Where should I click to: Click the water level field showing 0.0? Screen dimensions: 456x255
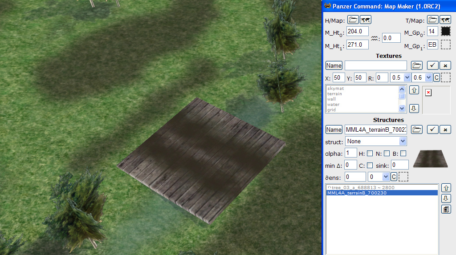(391, 38)
